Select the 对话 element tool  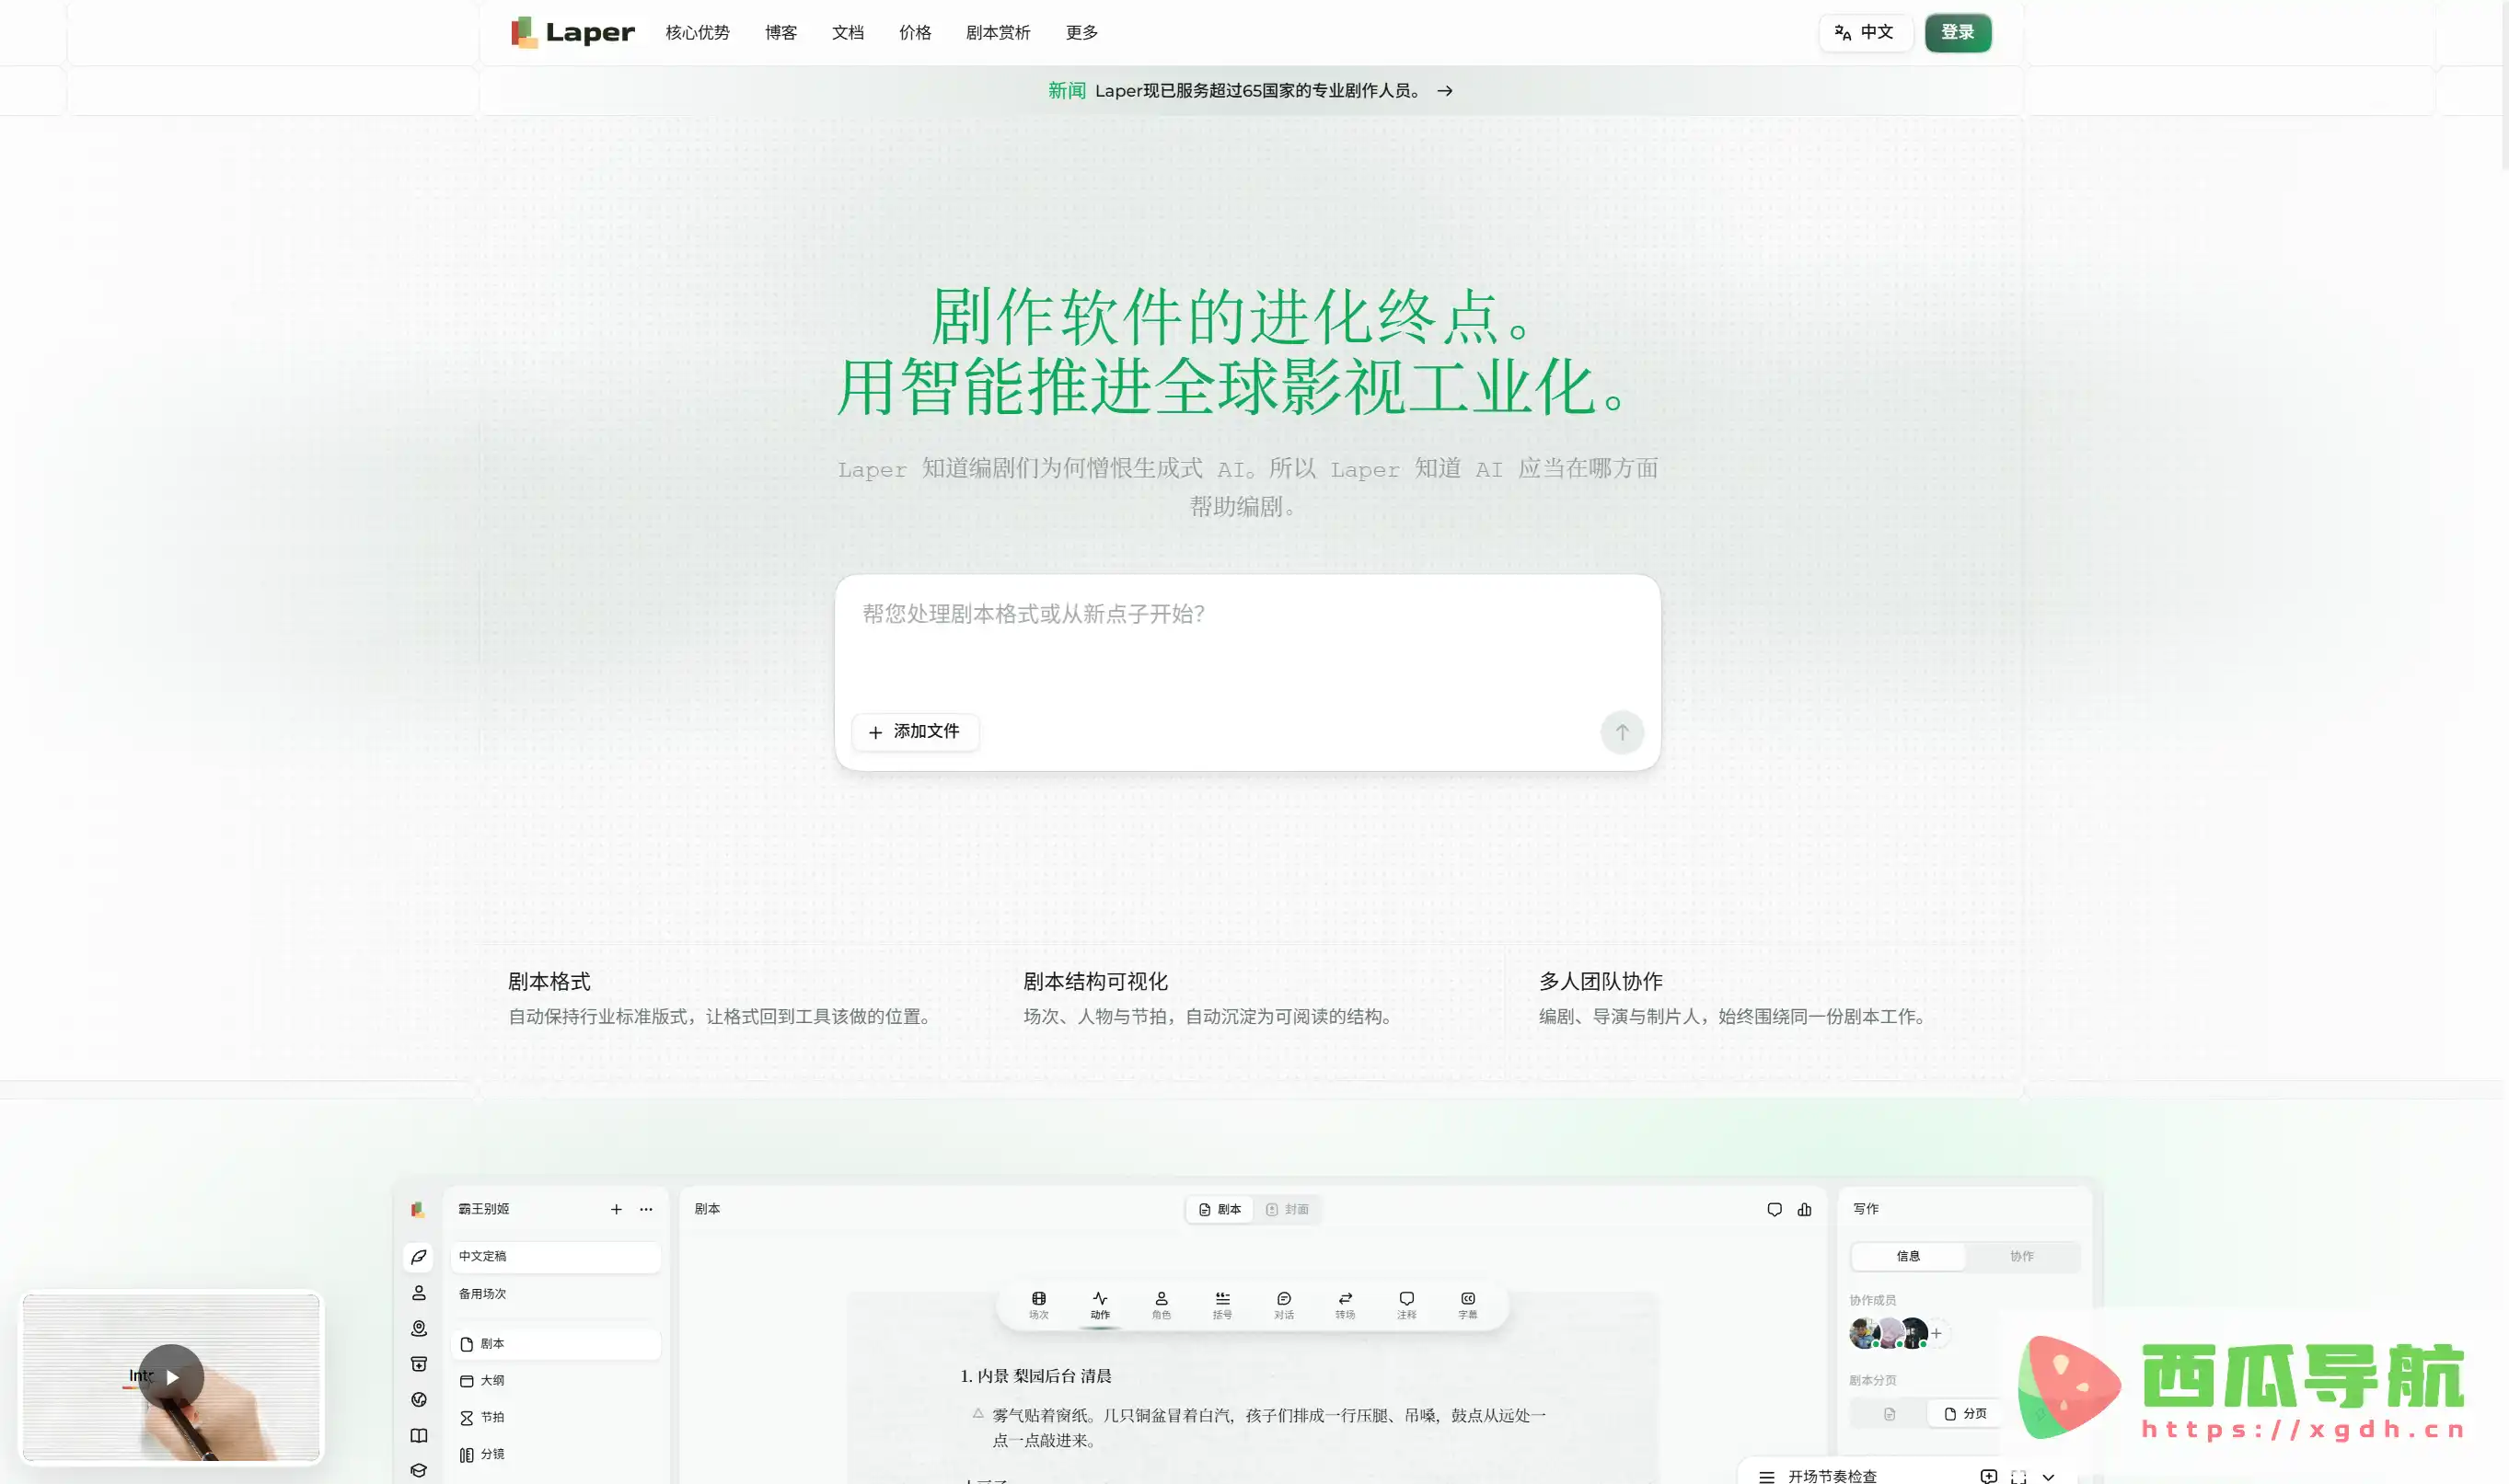pyautogui.click(x=1284, y=1305)
